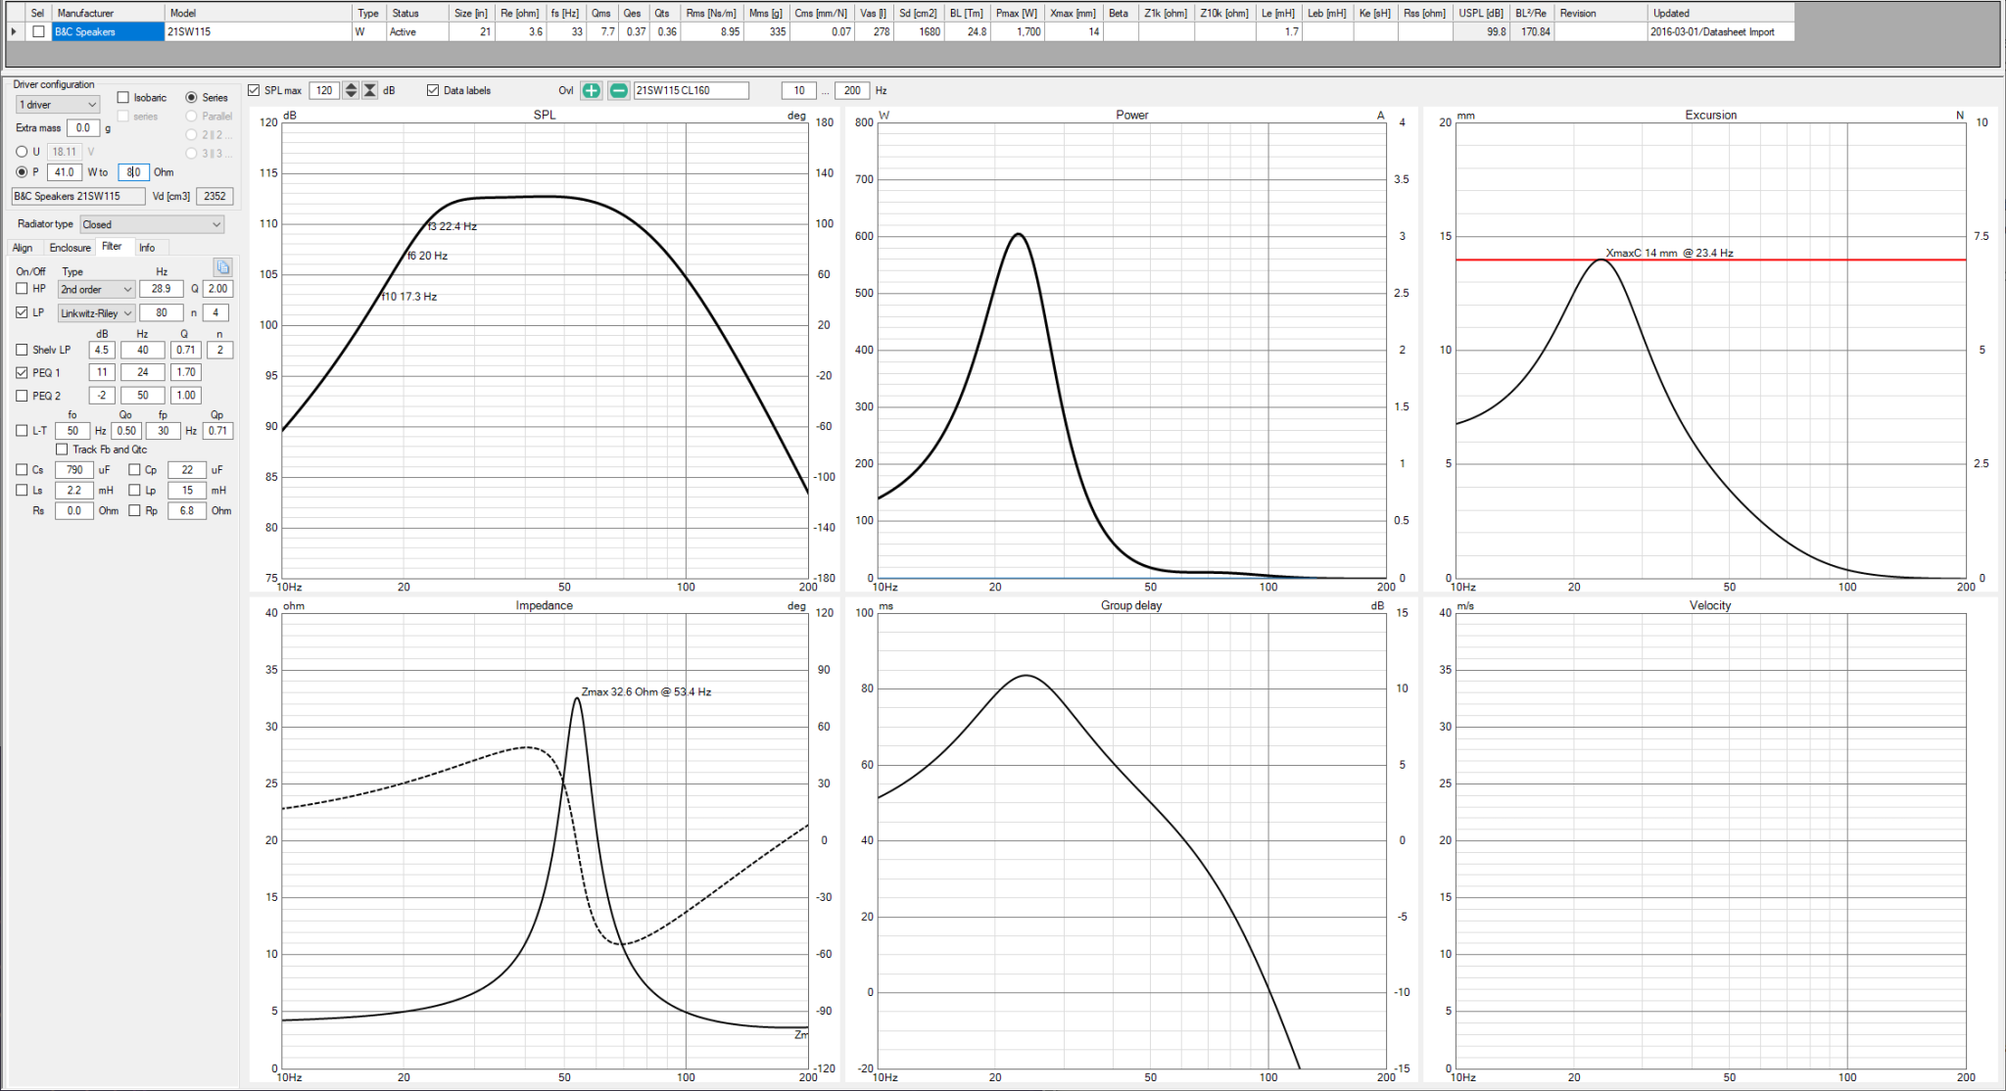The height and width of the screenshot is (1091, 2006).
Task: Open the LP type Linkwitz-Riley dropdown
Action: coord(96,313)
